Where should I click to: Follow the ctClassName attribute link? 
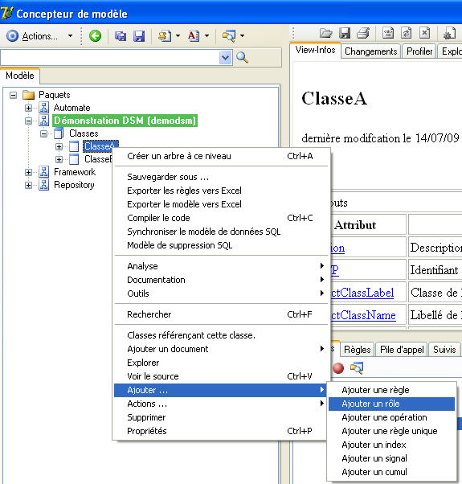pyautogui.click(x=364, y=315)
